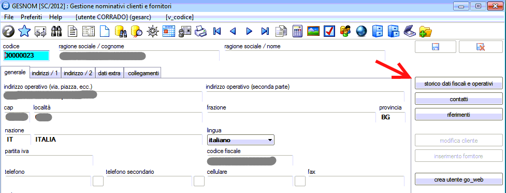
Task: Click the first blue file cabinet icon
Action: click(x=378, y=31)
